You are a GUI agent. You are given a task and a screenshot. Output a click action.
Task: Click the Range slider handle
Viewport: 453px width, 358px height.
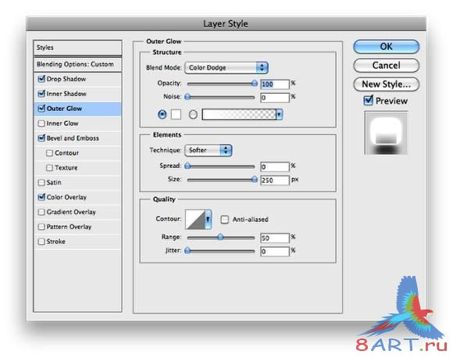(x=220, y=237)
